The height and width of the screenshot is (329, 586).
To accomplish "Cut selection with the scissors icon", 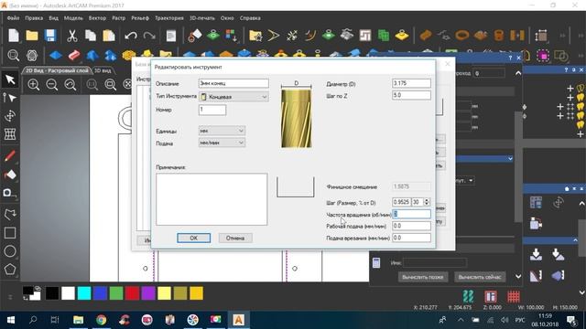I will [x=71, y=36].
